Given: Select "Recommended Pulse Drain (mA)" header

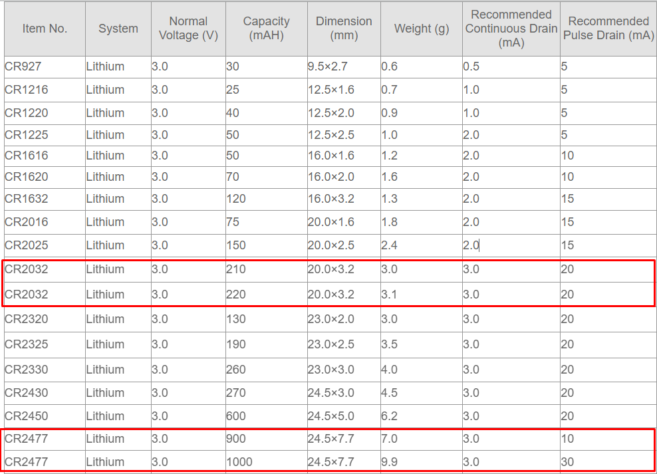Looking at the screenshot, I should pyautogui.click(x=608, y=28).
